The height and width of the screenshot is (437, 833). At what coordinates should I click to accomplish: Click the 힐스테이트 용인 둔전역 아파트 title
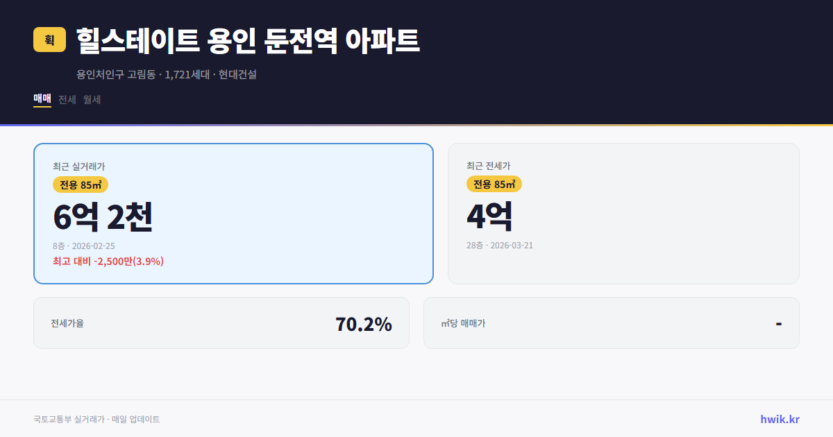[x=243, y=40]
